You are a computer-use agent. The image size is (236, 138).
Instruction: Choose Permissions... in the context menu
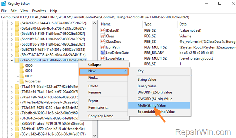click(x=104, y=107)
